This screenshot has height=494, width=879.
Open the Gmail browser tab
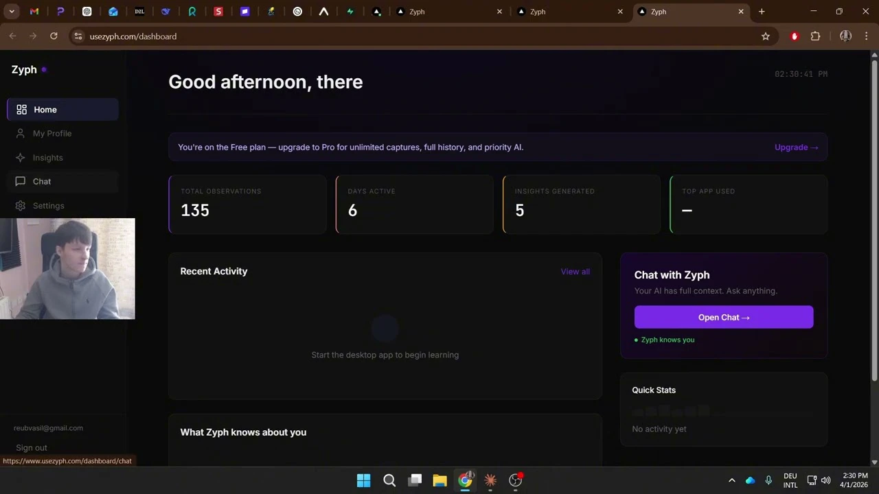point(34,12)
